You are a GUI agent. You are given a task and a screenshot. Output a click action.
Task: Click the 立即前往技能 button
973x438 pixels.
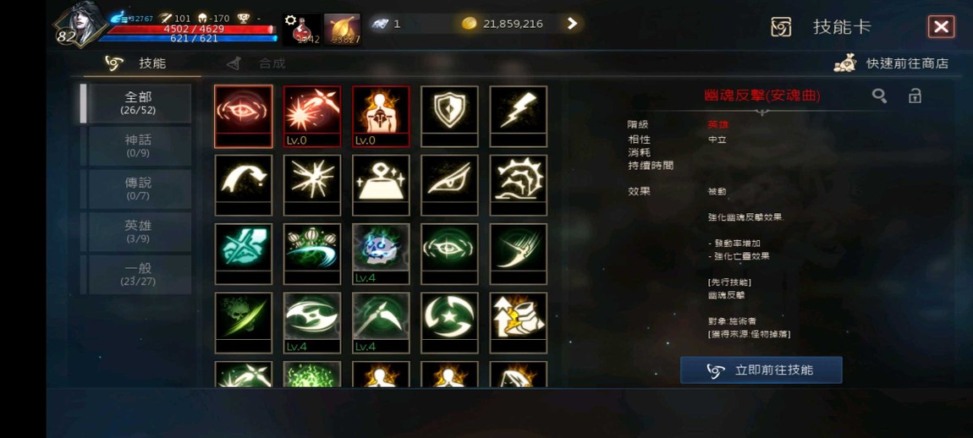[x=761, y=370]
